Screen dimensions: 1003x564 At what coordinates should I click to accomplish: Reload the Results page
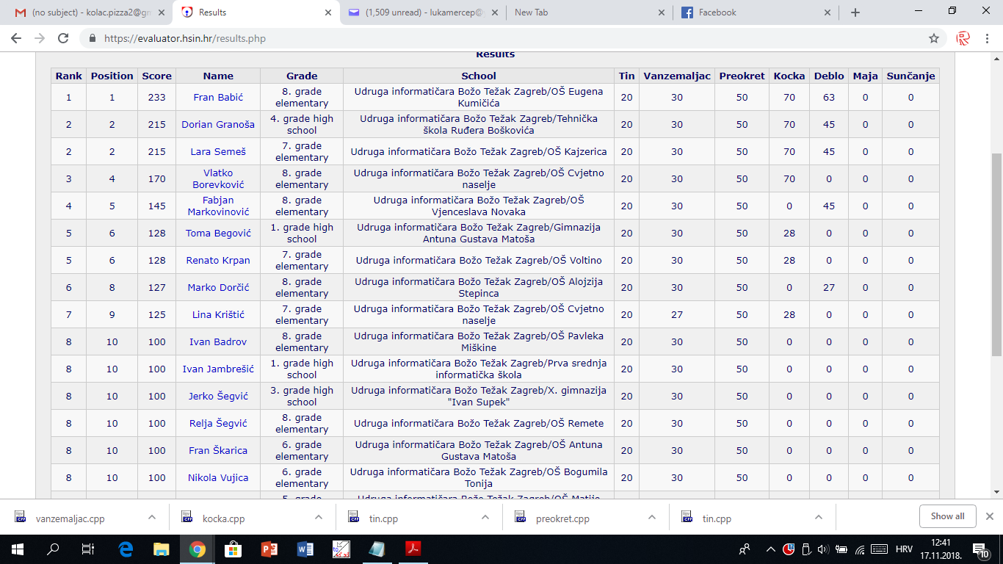click(63, 38)
